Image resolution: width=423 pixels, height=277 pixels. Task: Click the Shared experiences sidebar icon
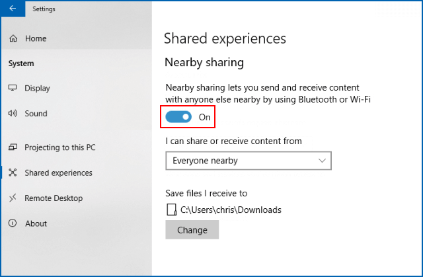click(x=13, y=173)
